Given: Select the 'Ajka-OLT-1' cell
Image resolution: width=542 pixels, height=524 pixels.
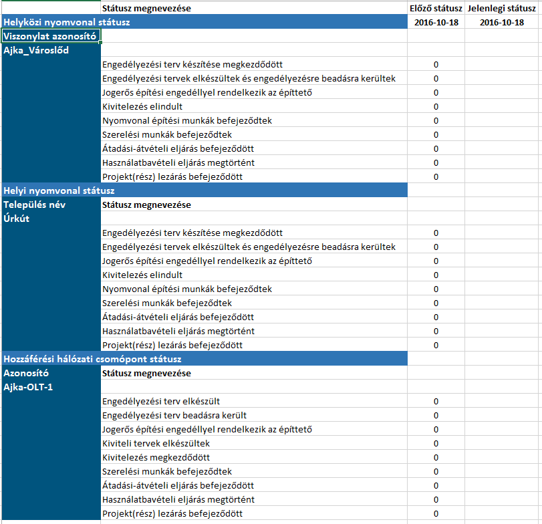Looking at the screenshot, I should pos(51,387).
